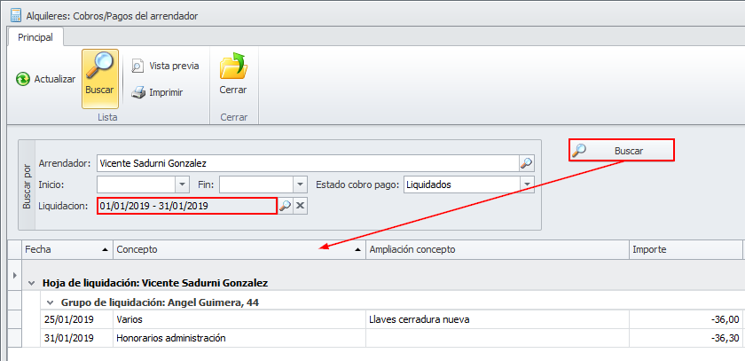Click the Cerrar folder icon

point(232,67)
